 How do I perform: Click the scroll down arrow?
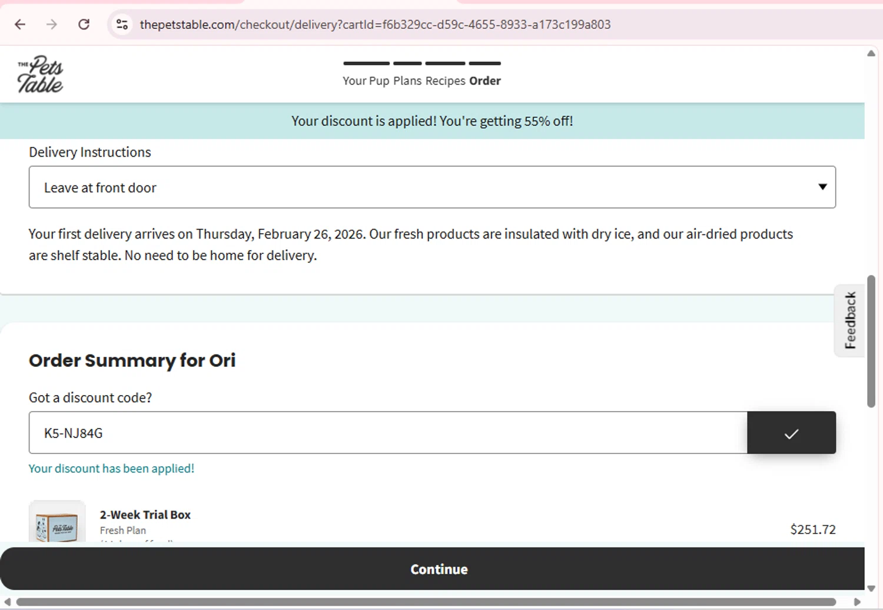[x=871, y=588]
